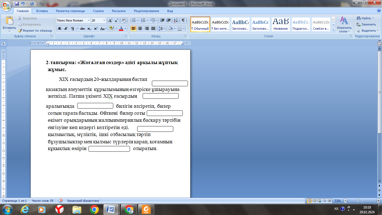
Task: Click the Казахский (Казахстан) language indicator
Action: coord(83,201)
